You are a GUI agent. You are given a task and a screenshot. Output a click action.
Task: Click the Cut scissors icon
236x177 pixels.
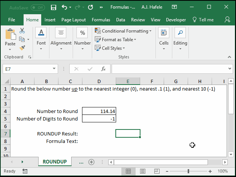(22, 31)
